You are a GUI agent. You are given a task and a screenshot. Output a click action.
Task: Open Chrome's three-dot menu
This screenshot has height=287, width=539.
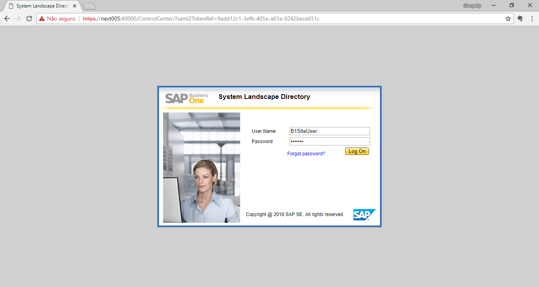click(532, 19)
